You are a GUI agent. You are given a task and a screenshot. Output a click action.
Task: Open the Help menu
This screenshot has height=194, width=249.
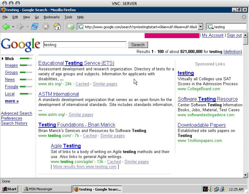(x=80, y=17)
